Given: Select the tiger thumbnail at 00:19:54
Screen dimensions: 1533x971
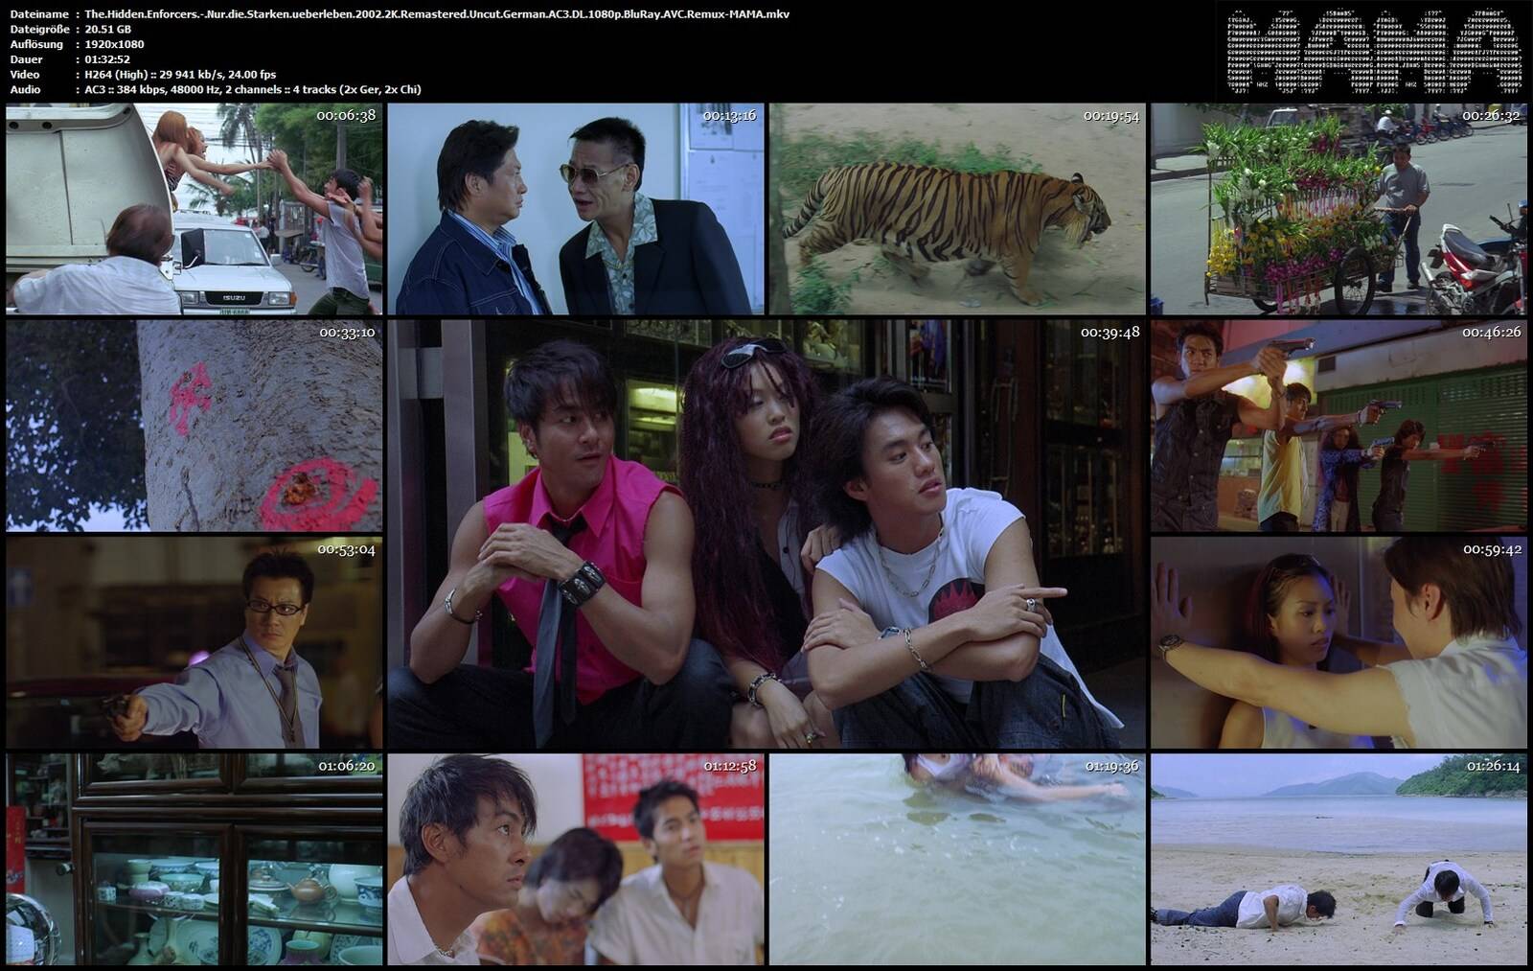Looking at the screenshot, I should (957, 209).
